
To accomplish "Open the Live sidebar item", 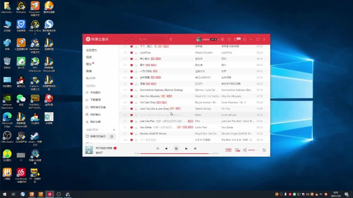I will 89,71.
